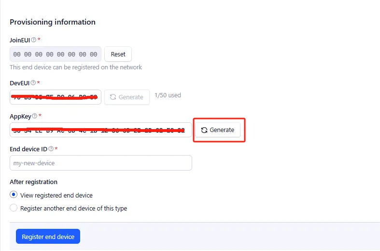The image size is (380, 251).
Task: Click the refresh icon in the DevEUI Generate button
Action: click(x=113, y=97)
